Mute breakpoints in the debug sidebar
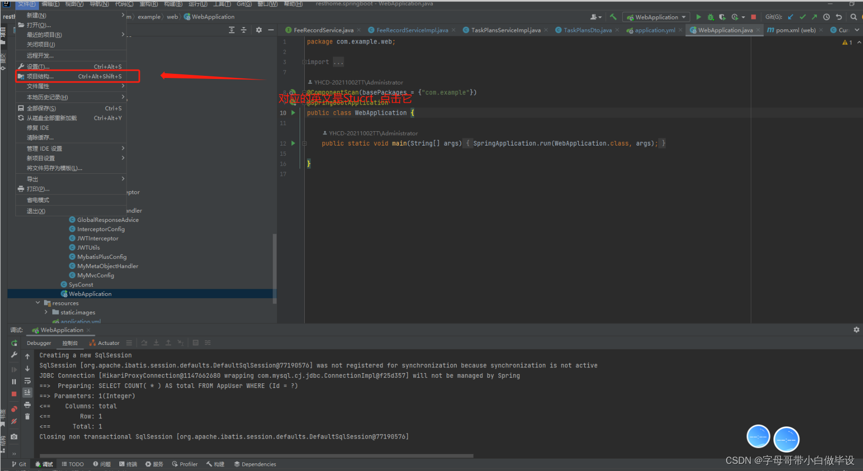Image resolution: width=863 pixels, height=471 pixels. 14,421
